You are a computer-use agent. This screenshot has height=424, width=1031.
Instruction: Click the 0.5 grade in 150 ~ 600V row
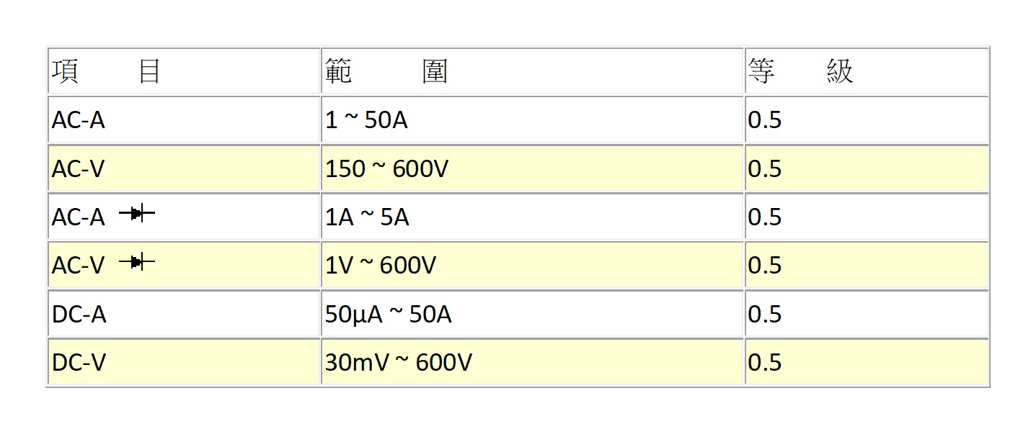click(765, 168)
